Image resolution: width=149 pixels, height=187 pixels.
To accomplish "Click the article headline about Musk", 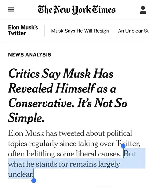I will click(x=68, y=96).
